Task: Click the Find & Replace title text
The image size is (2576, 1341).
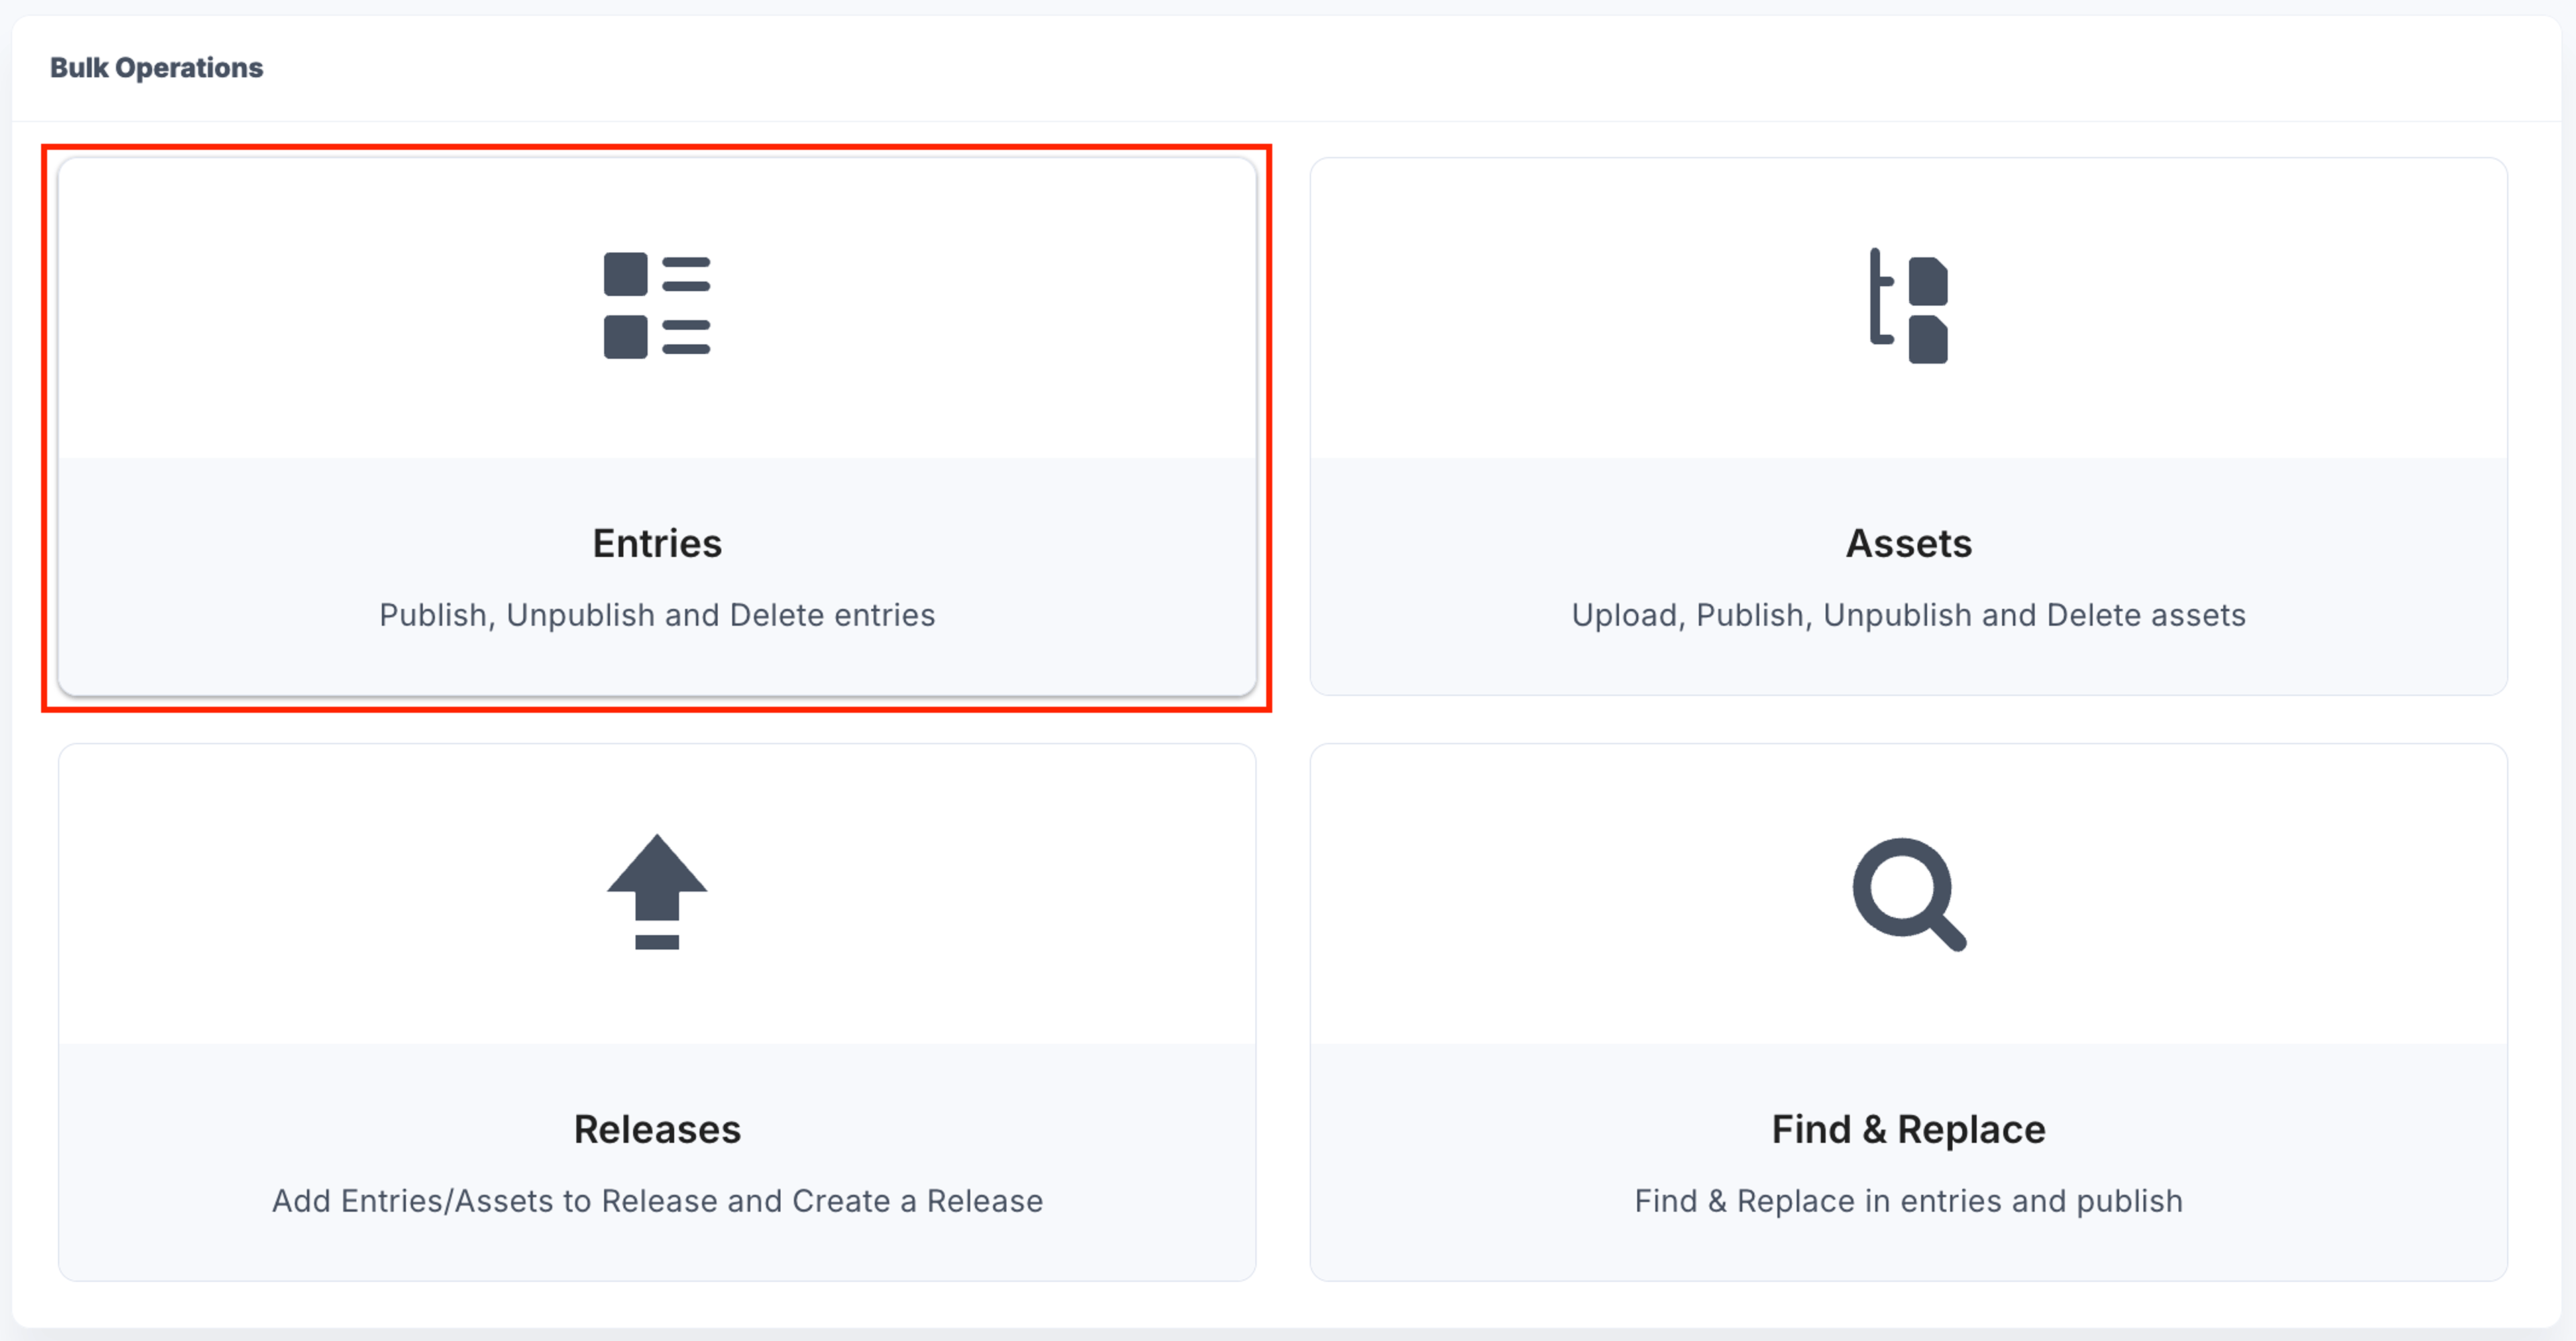Action: pos(1909,1129)
